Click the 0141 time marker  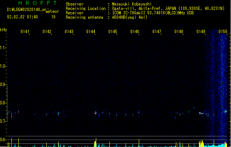[x=25, y=32]
